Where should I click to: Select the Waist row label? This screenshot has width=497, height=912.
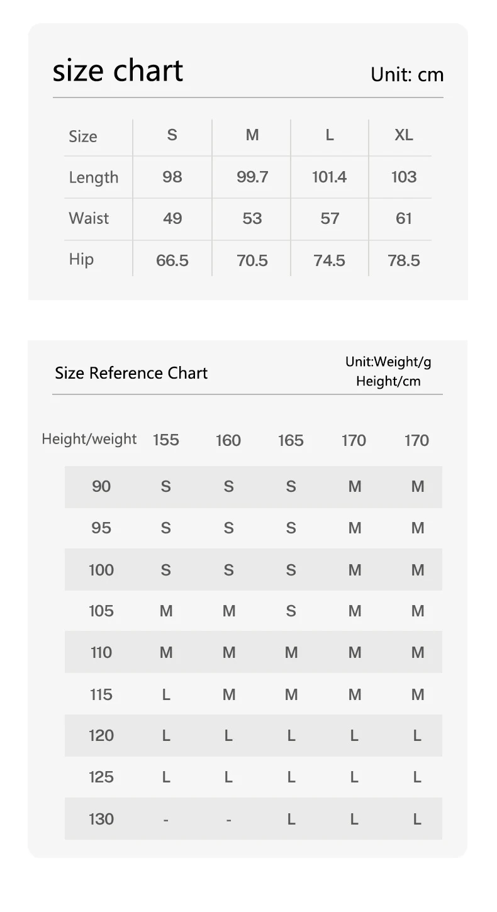click(x=89, y=218)
